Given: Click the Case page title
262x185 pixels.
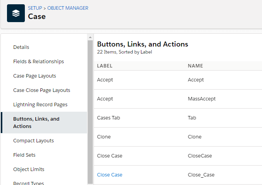Looking at the screenshot, I should click(37, 17).
